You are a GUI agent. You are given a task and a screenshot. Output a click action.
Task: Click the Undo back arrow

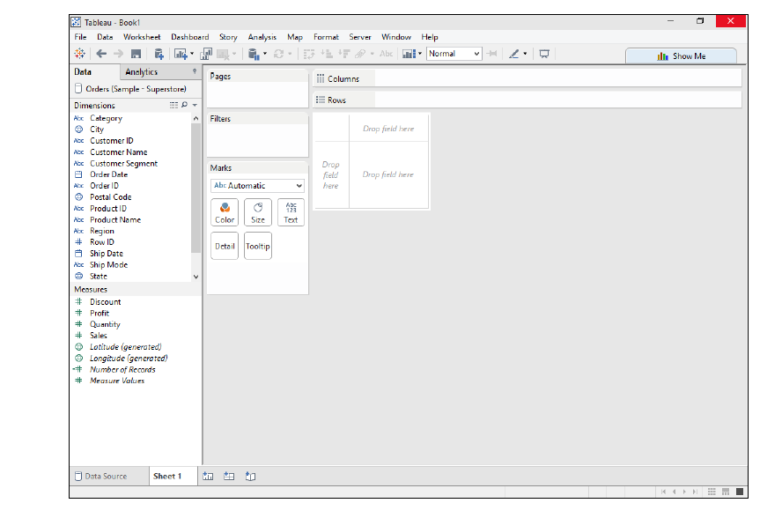coord(101,54)
